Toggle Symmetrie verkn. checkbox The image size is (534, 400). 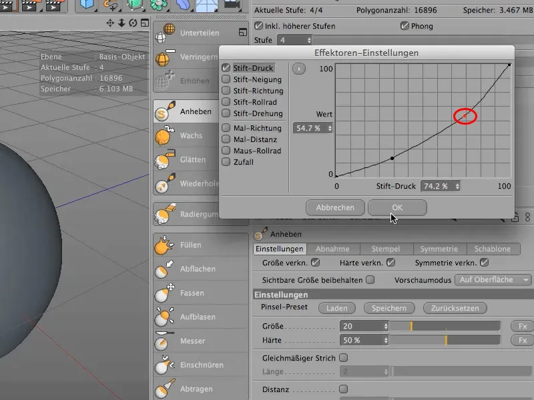point(484,263)
